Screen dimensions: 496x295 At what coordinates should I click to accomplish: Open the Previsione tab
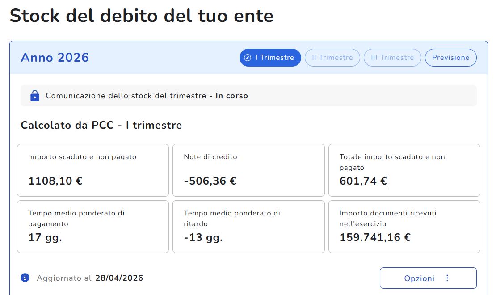click(450, 58)
